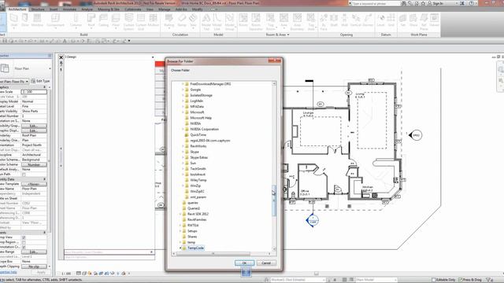Toggle the Sun Path checkbox
Screen dimensions: 504x283
click(x=24, y=175)
